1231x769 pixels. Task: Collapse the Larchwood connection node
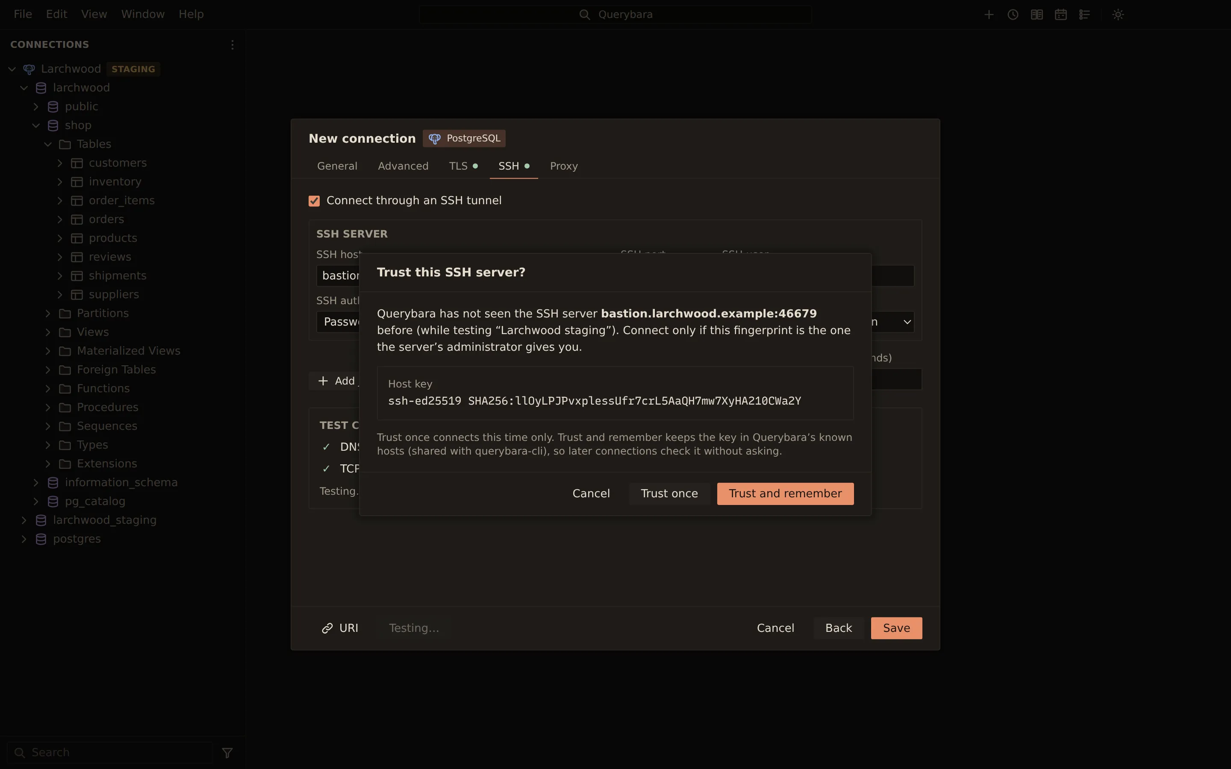[12, 69]
